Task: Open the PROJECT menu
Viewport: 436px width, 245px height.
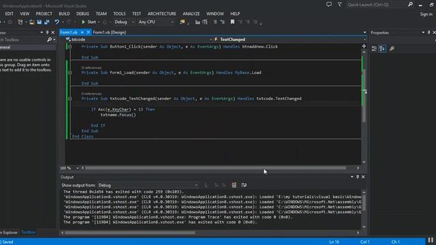Action: tap(44, 14)
